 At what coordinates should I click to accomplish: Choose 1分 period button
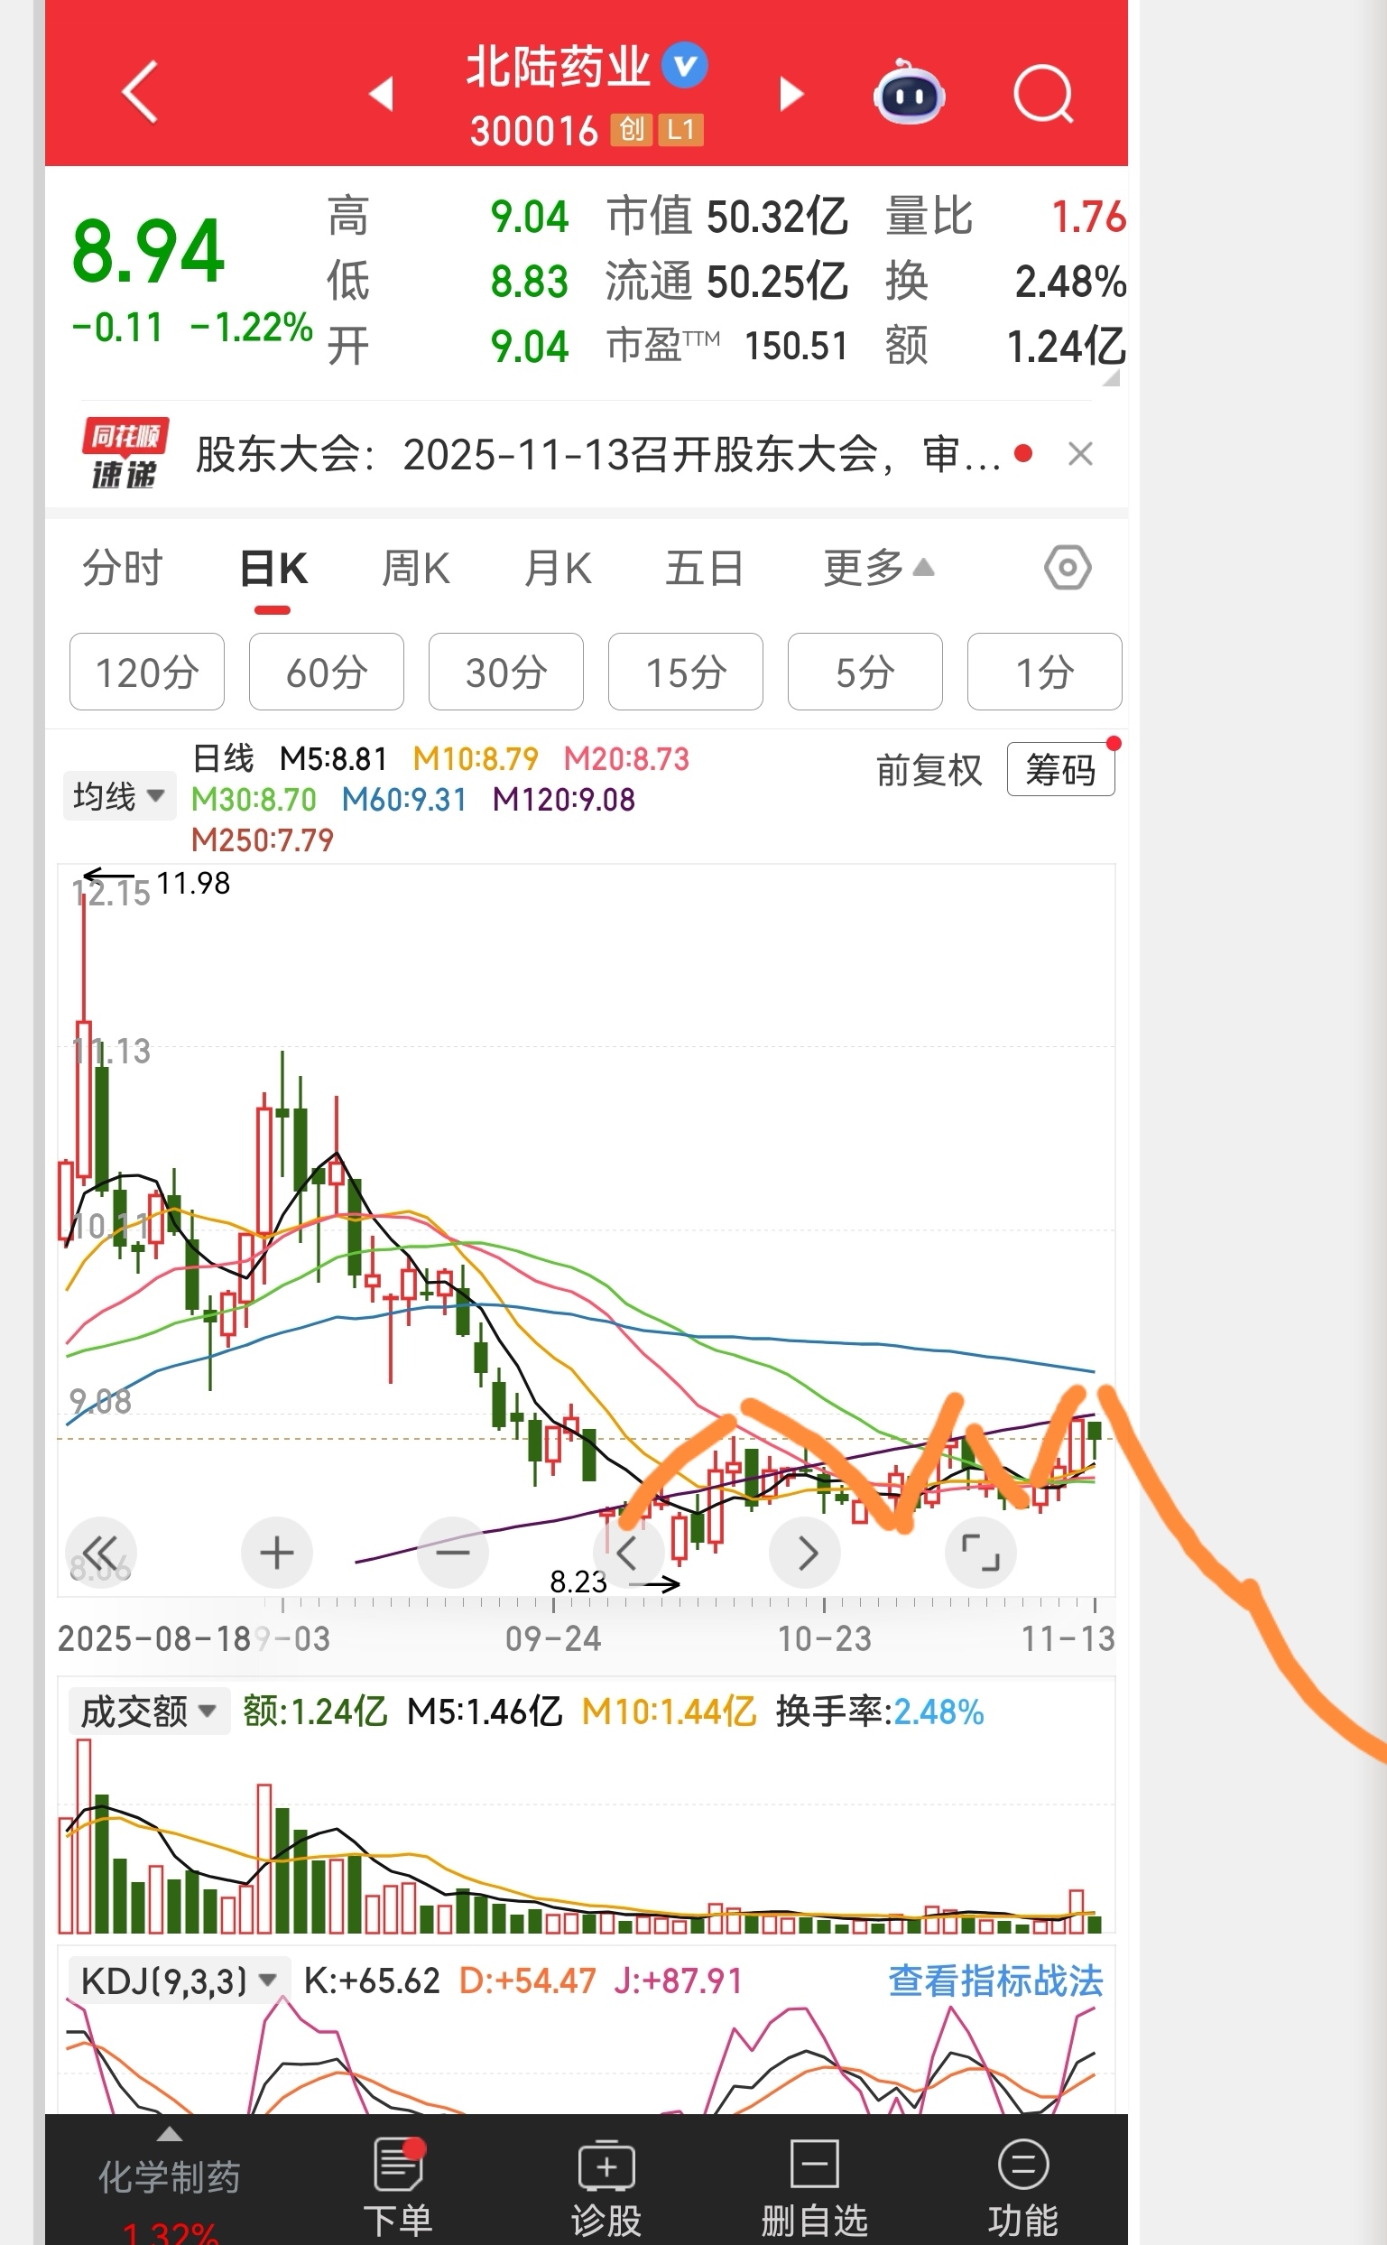(x=1045, y=672)
